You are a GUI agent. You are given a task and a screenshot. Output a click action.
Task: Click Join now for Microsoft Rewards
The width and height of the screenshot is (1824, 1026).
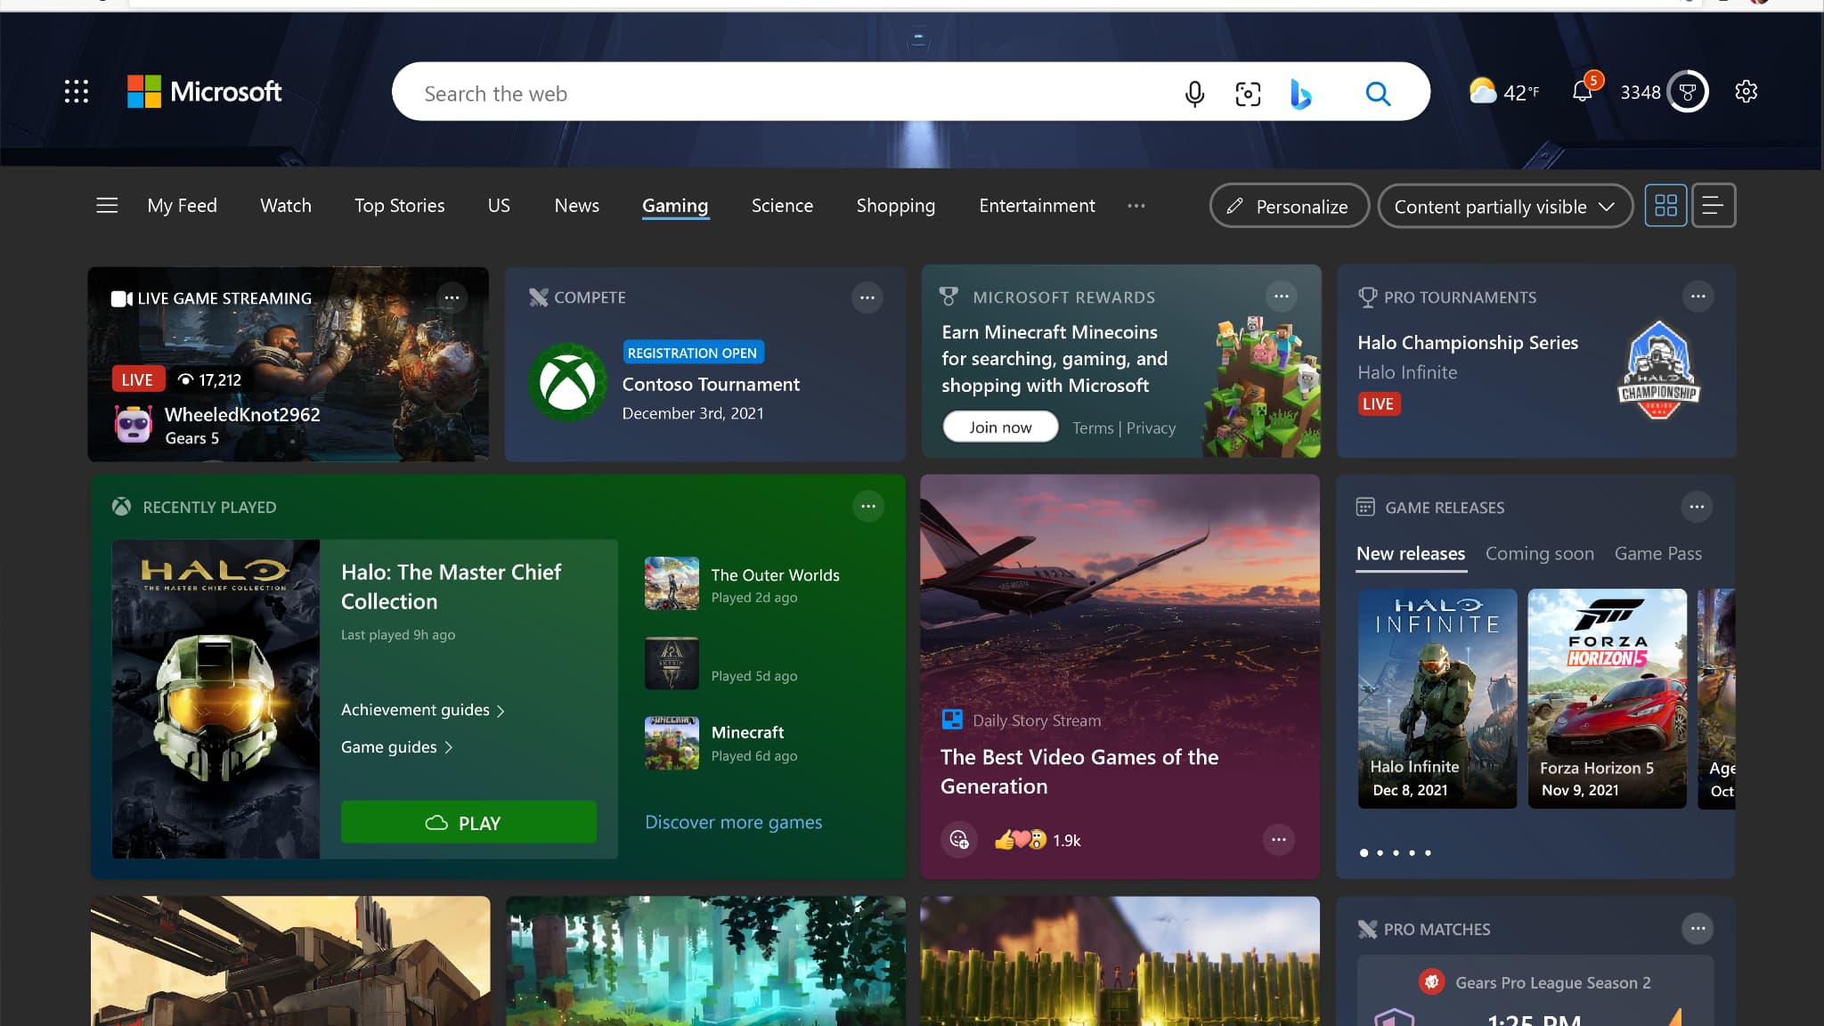click(999, 427)
